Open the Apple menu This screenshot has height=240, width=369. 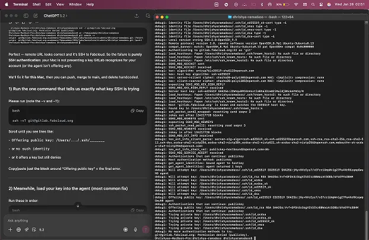pos(7,4)
